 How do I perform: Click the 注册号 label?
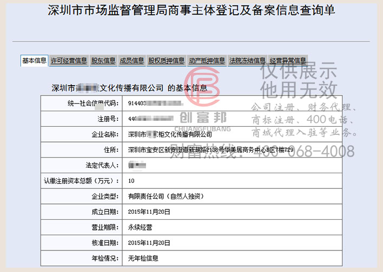pos(108,119)
